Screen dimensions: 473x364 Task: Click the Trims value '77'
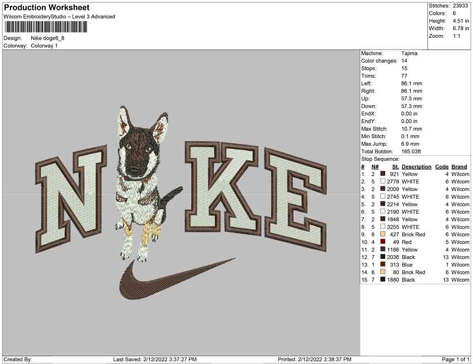[404, 76]
